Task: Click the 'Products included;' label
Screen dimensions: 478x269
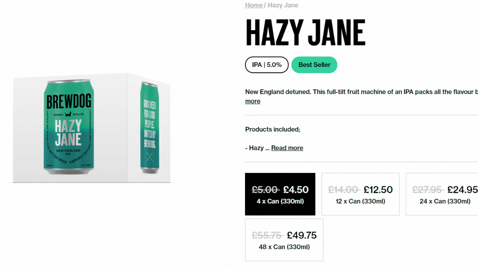Action: pyautogui.click(x=273, y=130)
